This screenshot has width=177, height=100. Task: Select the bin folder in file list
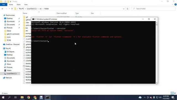(27, 28)
